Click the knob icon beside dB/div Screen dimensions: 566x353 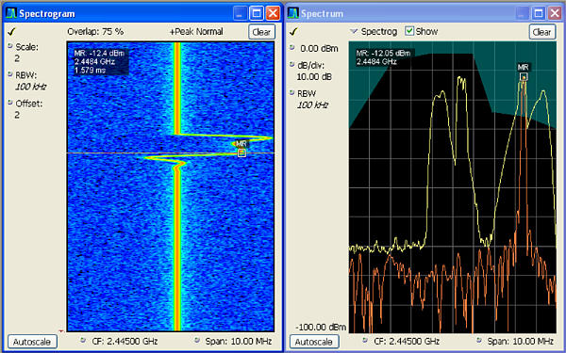pyautogui.click(x=292, y=64)
